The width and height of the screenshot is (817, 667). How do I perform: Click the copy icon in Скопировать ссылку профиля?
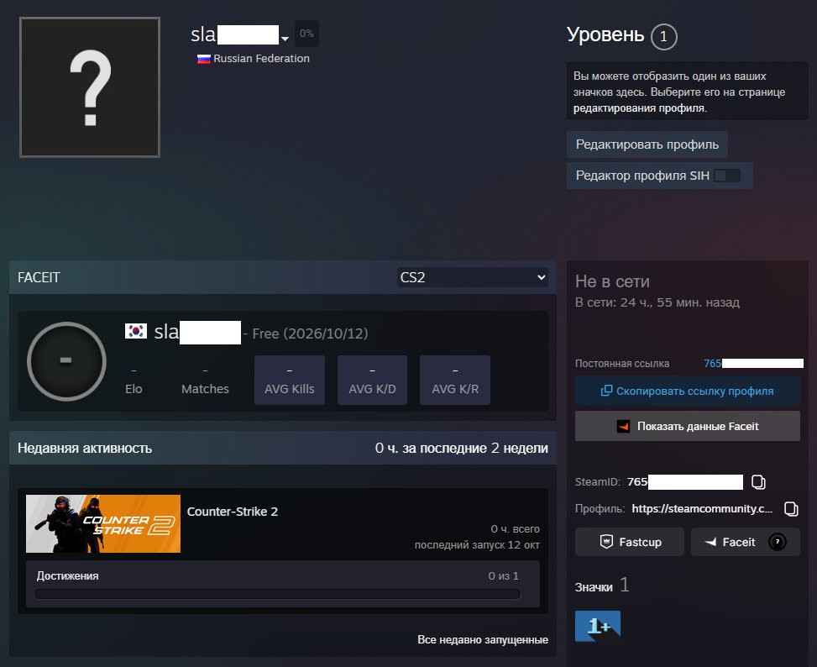pyautogui.click(x=606, y=391)
